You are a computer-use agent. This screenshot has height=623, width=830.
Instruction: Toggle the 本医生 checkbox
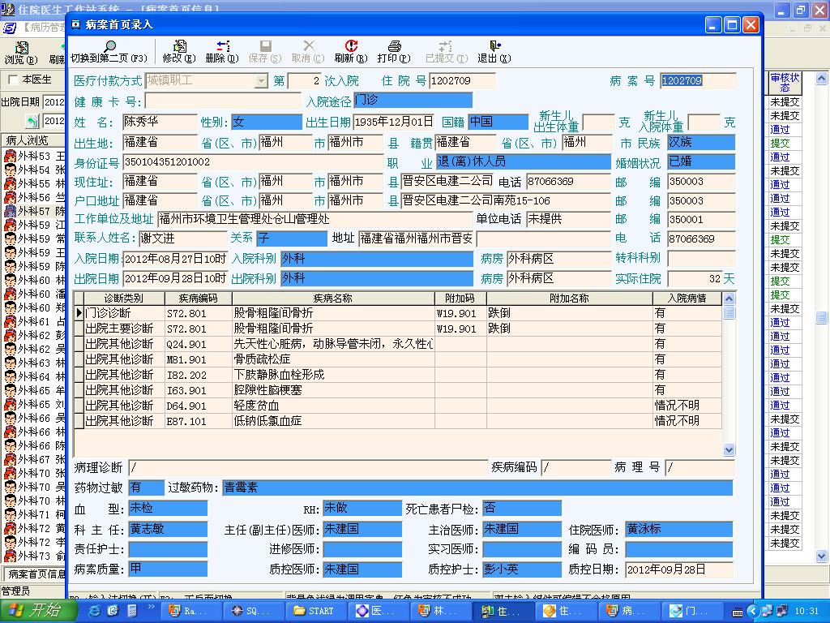point(13,80)
